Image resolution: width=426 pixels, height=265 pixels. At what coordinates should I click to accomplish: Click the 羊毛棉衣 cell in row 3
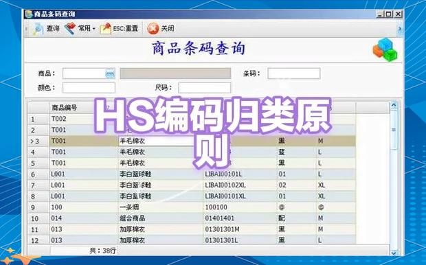tap(156, 141)
